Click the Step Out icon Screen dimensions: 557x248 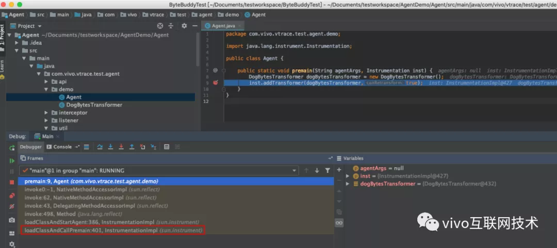pyautogui.click(x=132, y=147)
